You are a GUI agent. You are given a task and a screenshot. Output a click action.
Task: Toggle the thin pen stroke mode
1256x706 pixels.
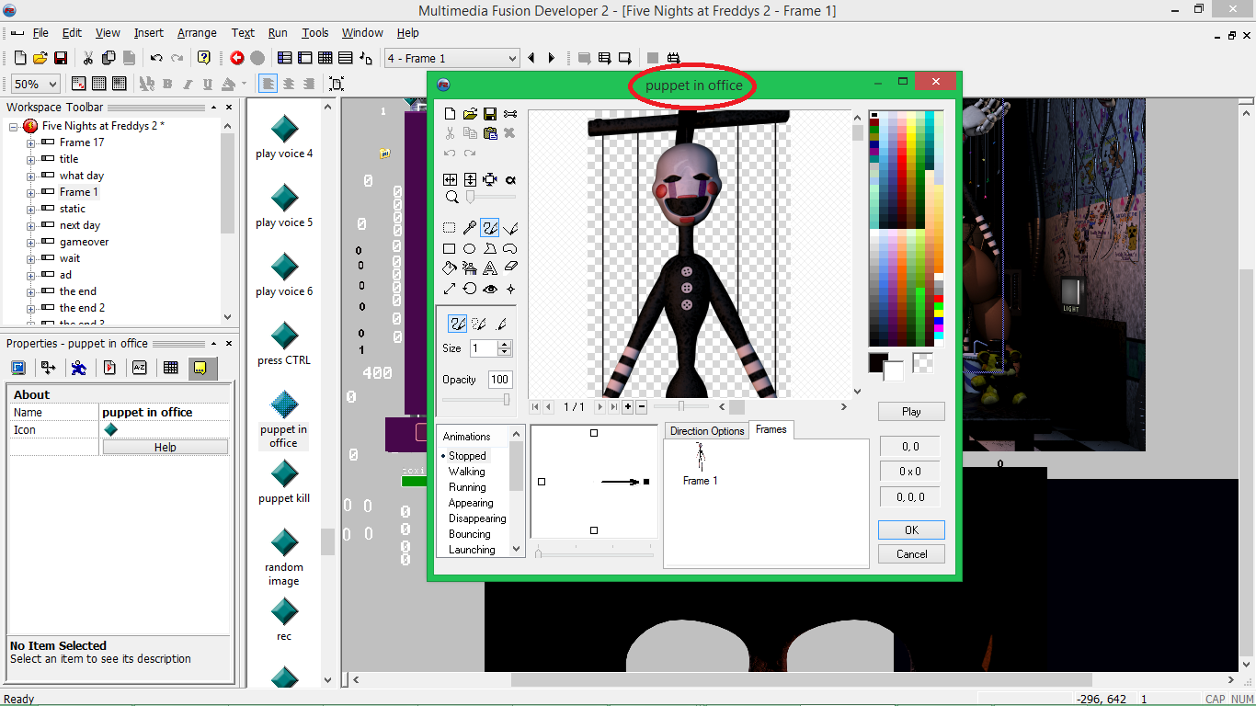click(x=500, y=324)
